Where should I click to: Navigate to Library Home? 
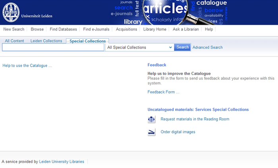pos(155,29)
